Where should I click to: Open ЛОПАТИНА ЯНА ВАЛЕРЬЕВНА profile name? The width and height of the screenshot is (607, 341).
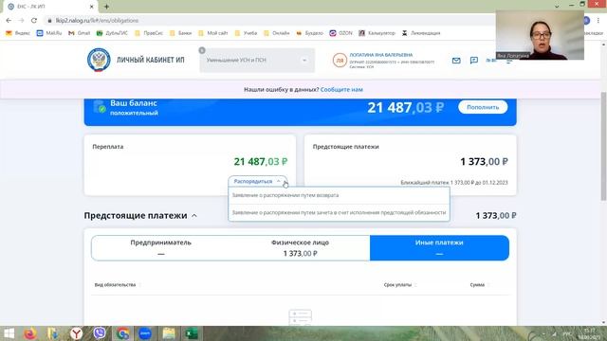pos(381,55)
